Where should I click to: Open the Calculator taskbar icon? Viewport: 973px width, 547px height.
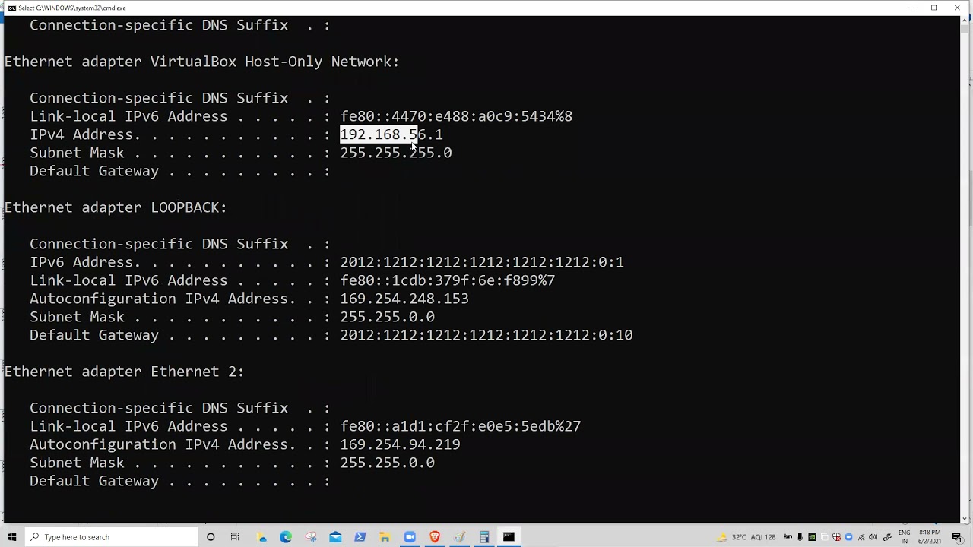pos(484,537)
